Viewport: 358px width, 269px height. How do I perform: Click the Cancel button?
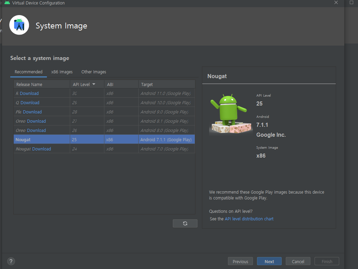[298, 261]
